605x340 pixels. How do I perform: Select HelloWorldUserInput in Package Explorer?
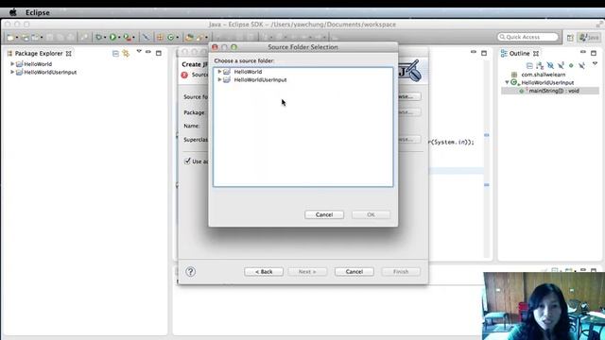(x=50, y=72)
